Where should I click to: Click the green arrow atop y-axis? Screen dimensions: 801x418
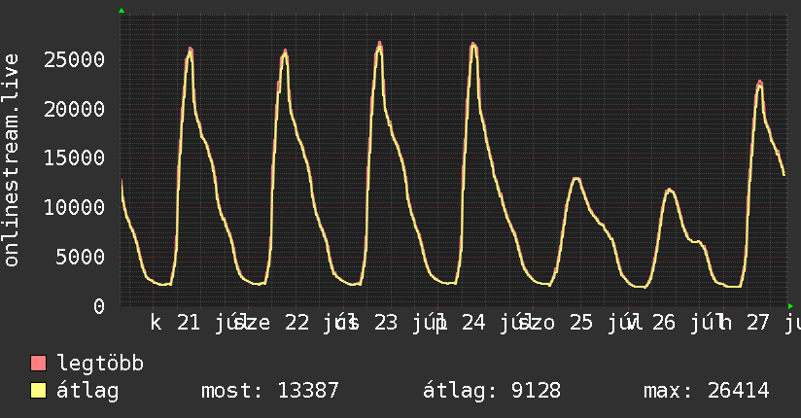122,11
